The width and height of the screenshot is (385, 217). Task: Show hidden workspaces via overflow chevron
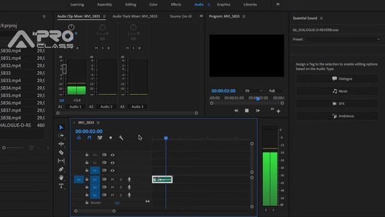(278, 4)
